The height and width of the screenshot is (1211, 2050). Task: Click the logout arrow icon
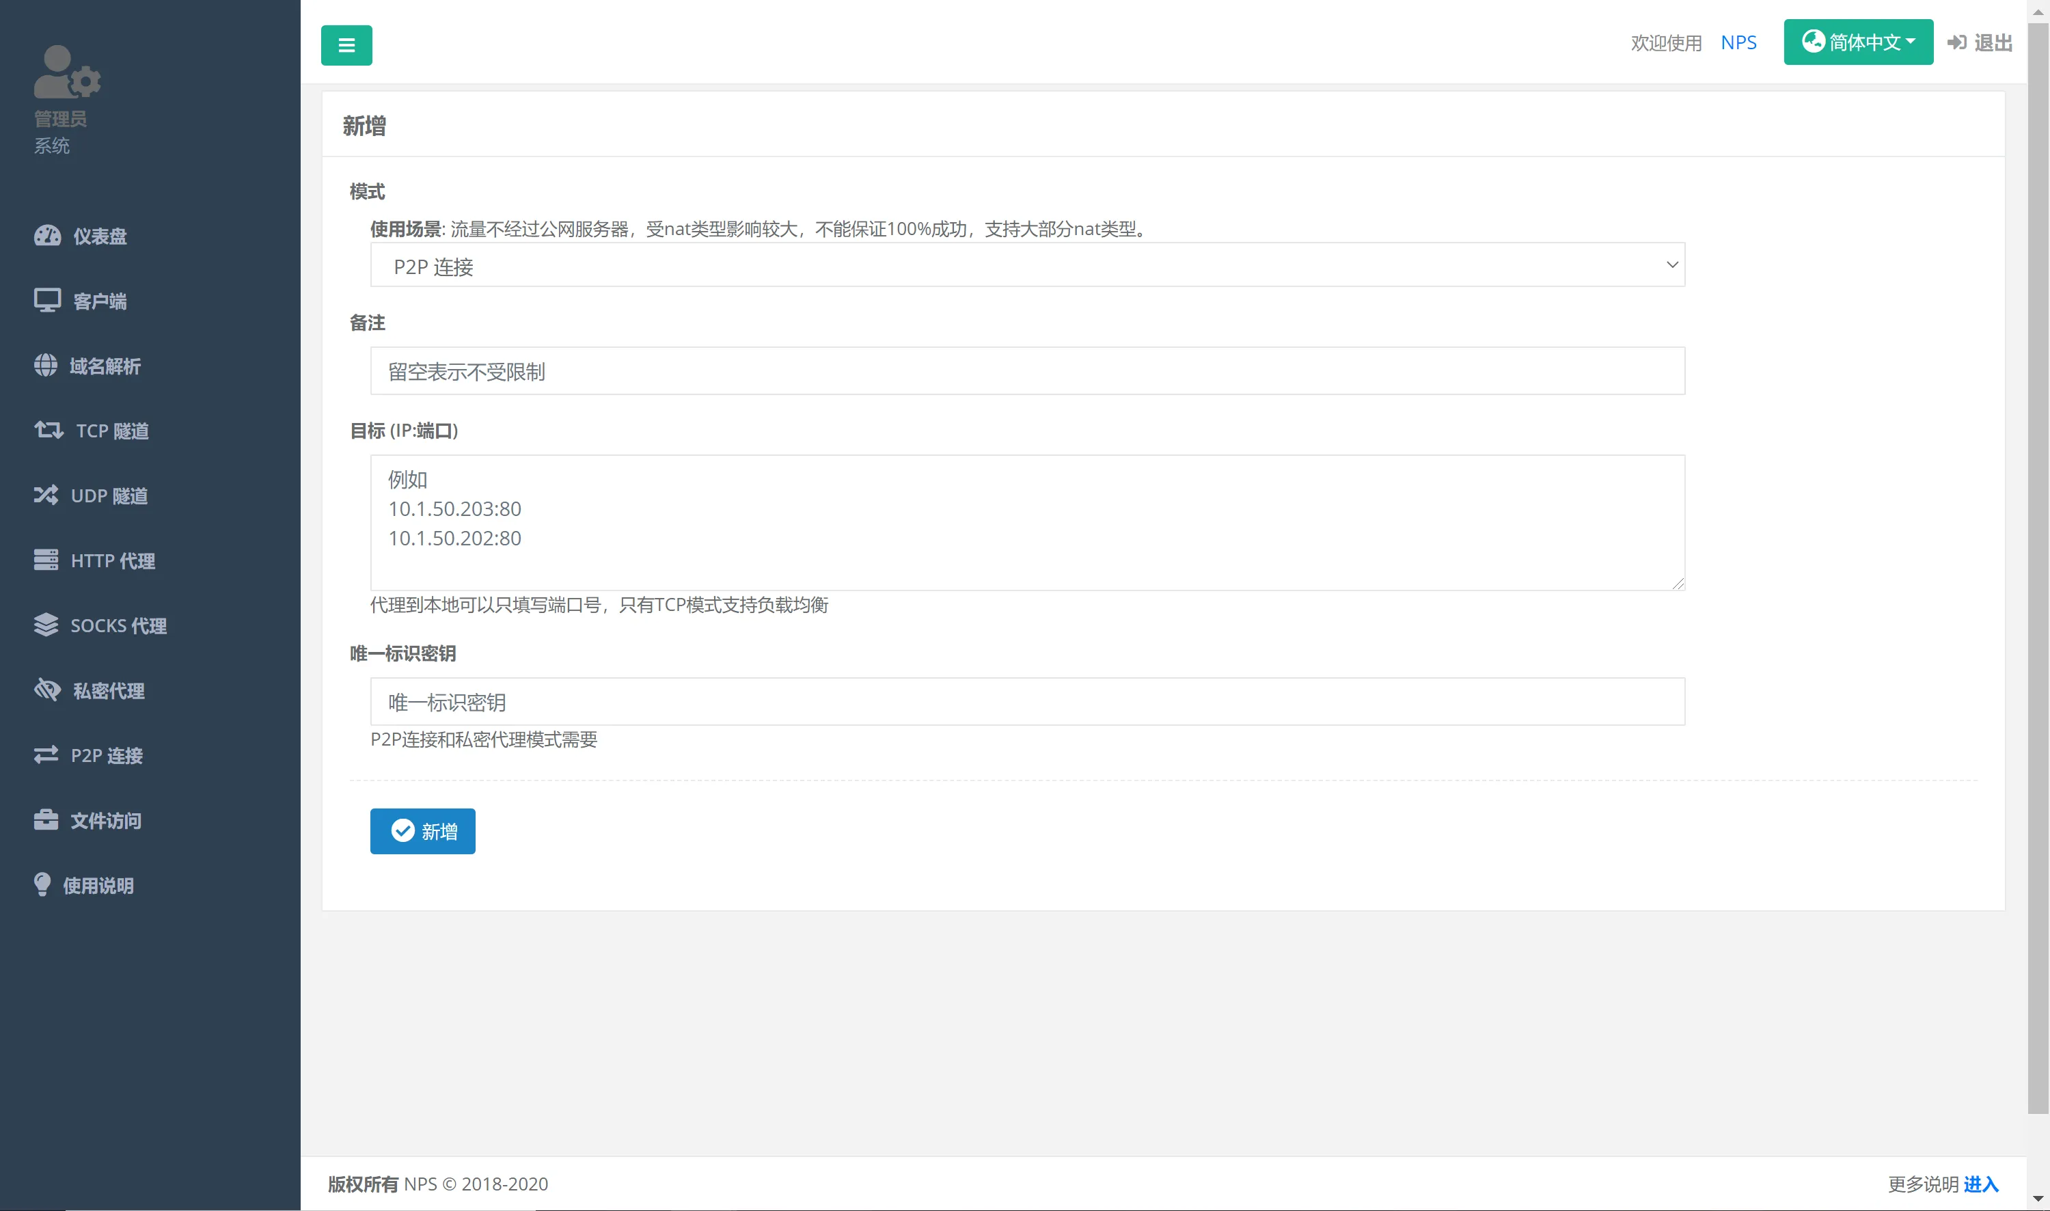point(1957,42)
